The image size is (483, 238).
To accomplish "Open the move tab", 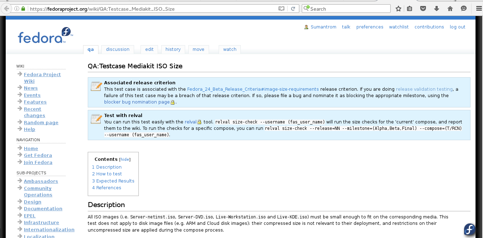I will (x=198, y=49).
